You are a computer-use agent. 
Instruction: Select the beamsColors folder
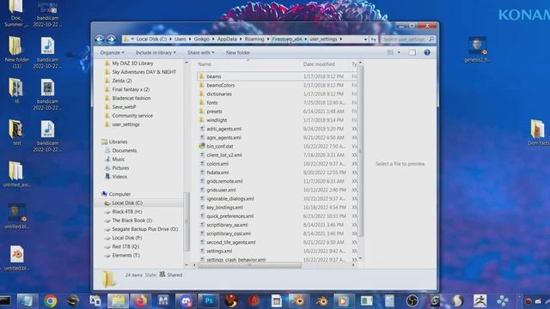tap(221, 85)
